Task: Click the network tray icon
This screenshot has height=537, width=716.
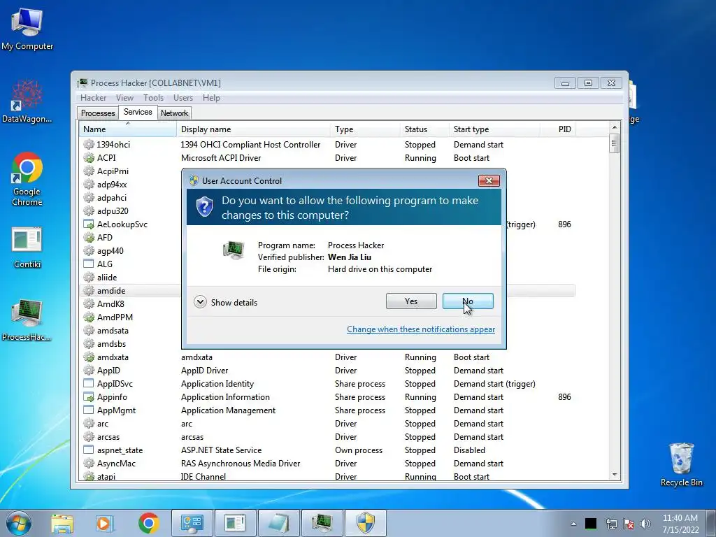Action: click(x=611, y=524)
